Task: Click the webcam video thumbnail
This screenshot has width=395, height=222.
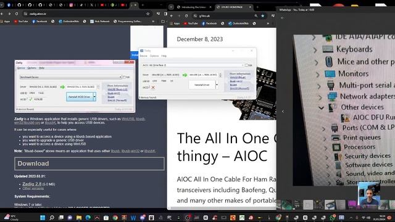Action: point(369,194)
